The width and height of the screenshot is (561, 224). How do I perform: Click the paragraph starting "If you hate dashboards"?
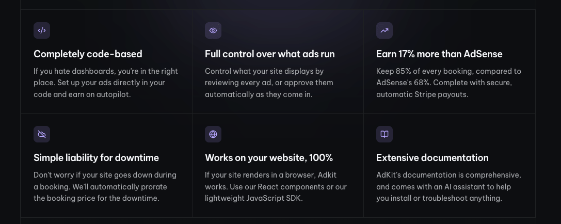click(106, 83)
